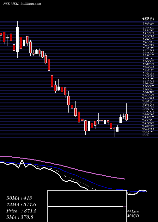Click the tallest white candlestick near the chart top
Image resolution: width=158 pixels, height=222 pixels.
[x=17, y=40]
